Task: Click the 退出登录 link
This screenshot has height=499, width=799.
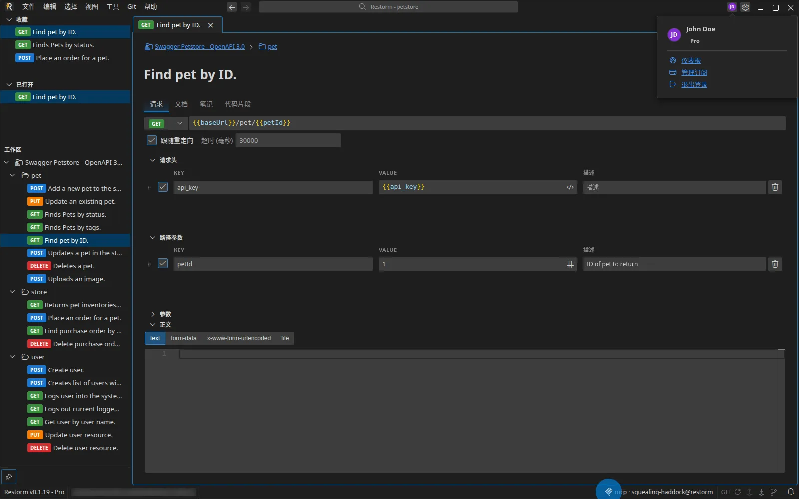Action: [x=694, y=85]
